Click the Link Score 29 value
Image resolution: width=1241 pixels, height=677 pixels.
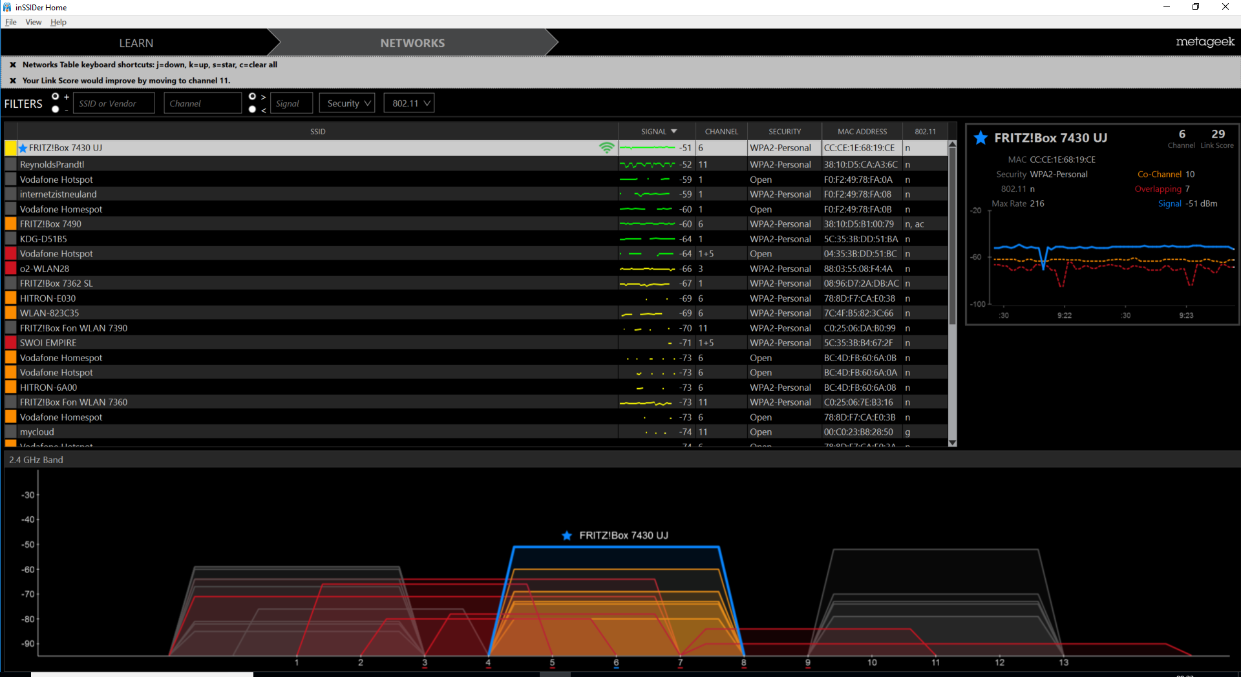click(1218, 134)
